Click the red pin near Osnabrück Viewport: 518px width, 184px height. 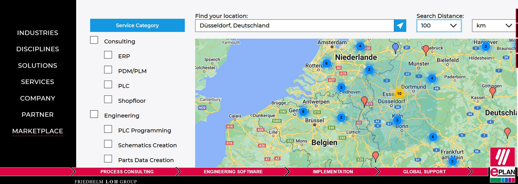[426, 50]
